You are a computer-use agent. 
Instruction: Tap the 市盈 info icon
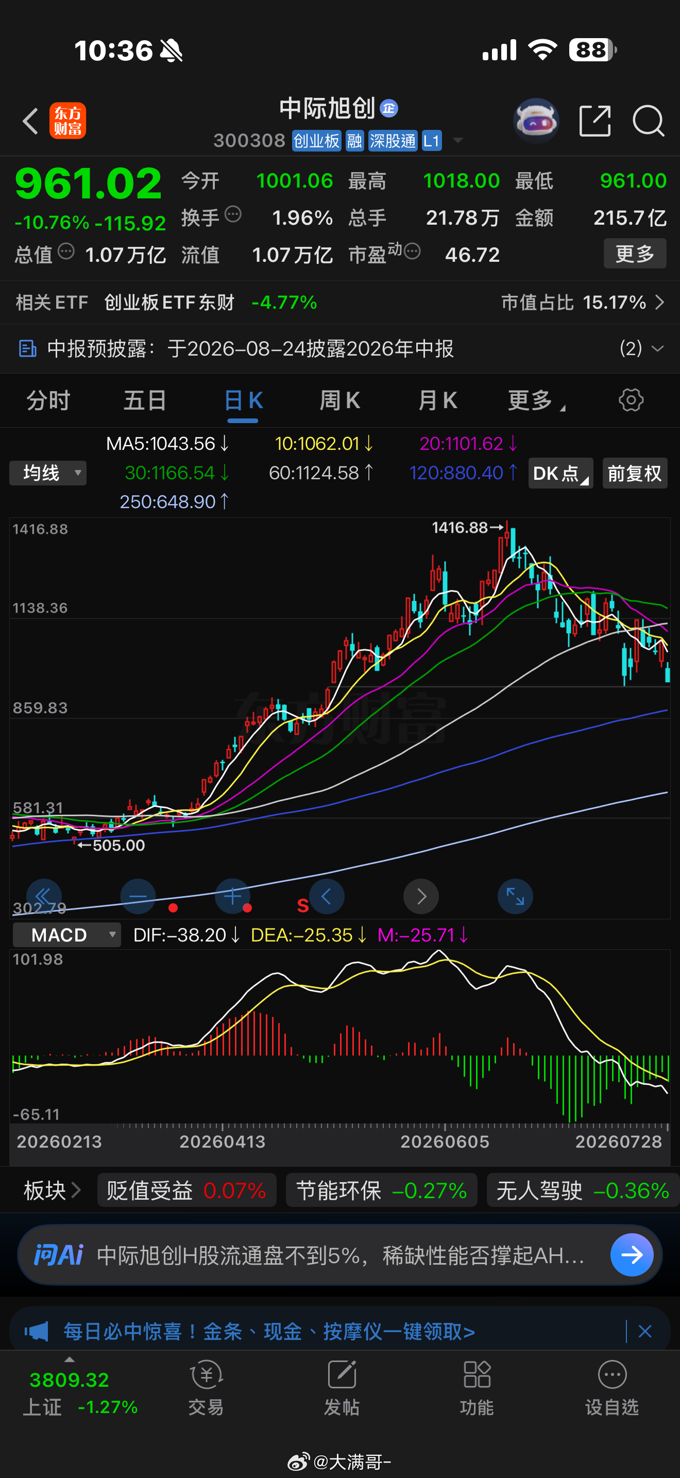(412, 251)
